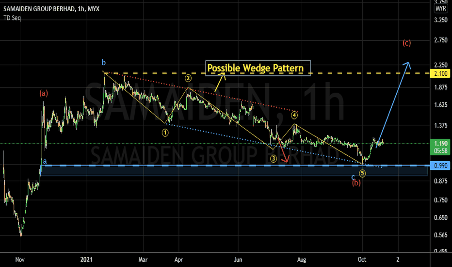Click the Mar date on time axis

tap(143, 260)
